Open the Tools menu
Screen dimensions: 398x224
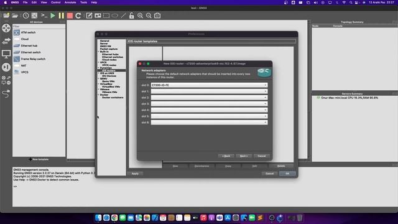83,2
